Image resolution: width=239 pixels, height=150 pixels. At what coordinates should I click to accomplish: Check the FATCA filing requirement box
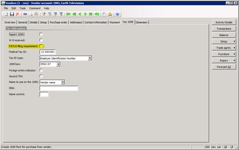(41, 46)
